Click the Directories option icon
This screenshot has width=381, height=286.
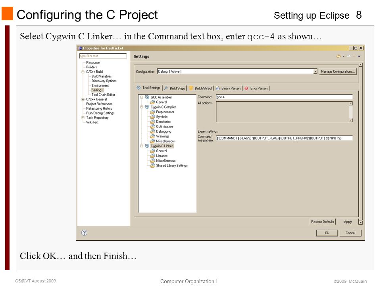click(152, 122)
